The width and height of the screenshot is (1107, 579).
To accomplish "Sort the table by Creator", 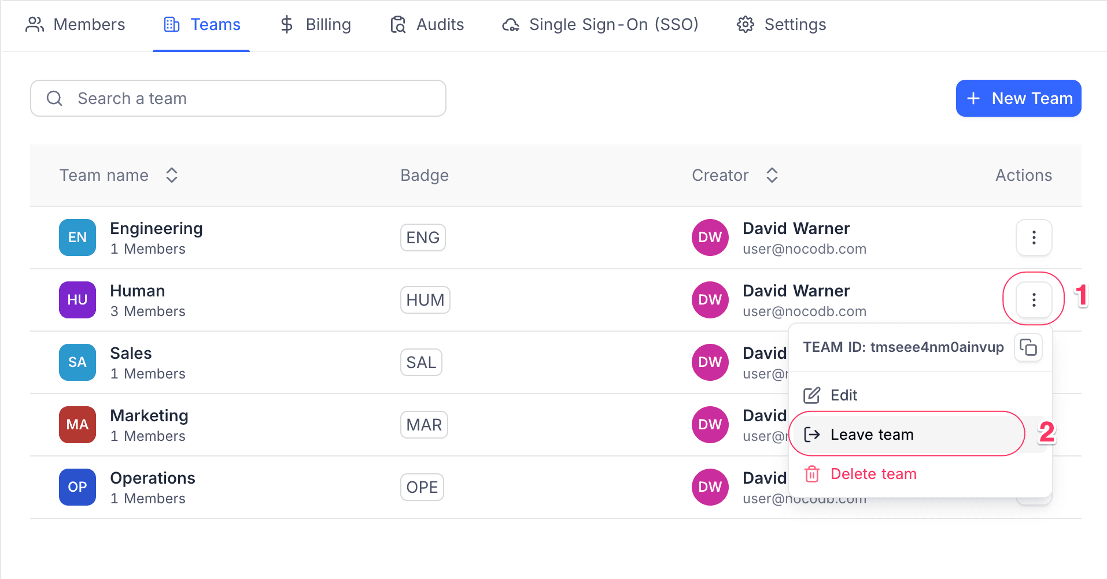I will coord(772,176).
